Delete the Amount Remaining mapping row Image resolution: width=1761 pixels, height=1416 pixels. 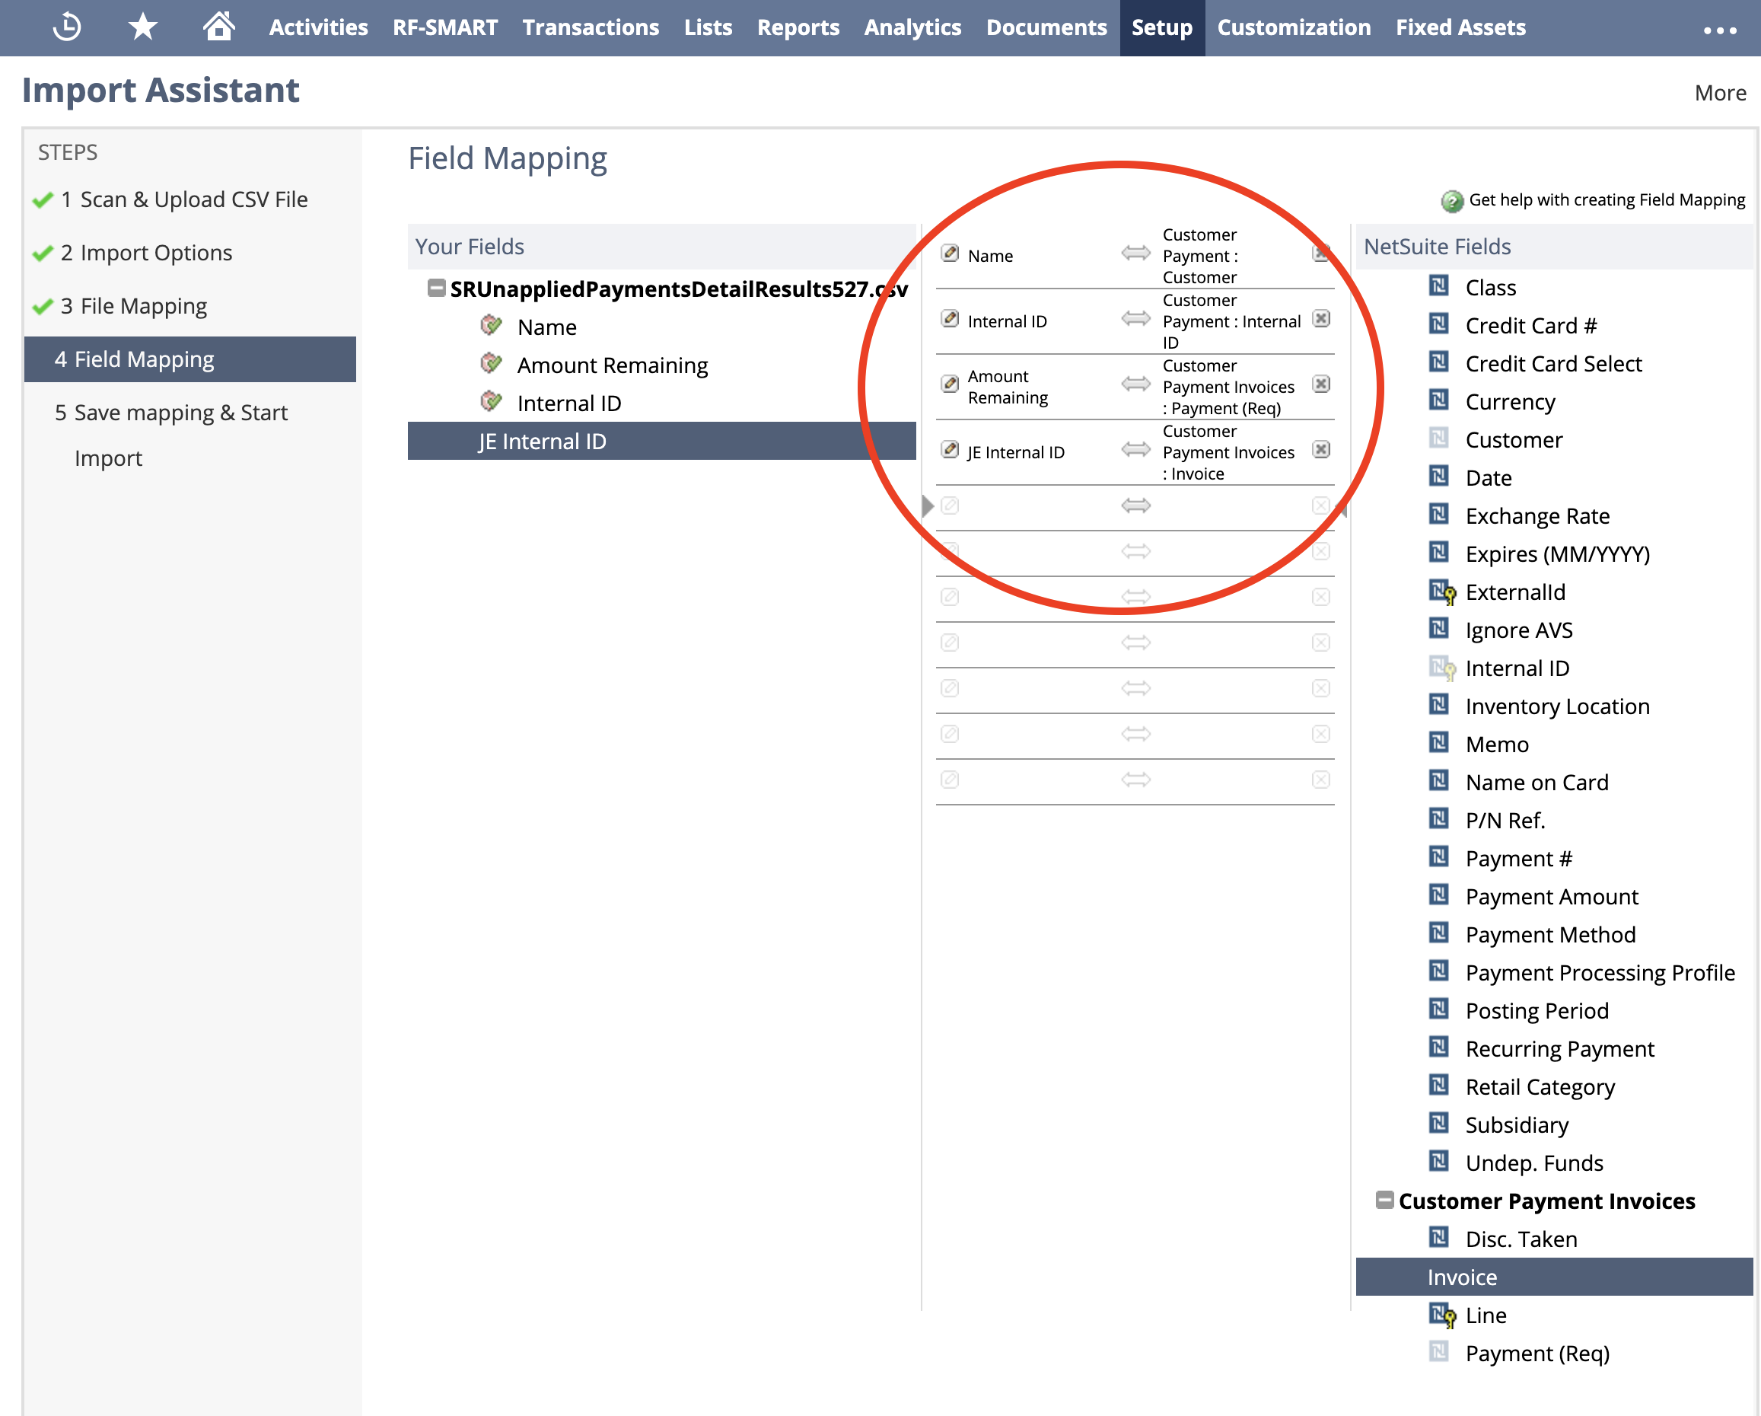1321,384
